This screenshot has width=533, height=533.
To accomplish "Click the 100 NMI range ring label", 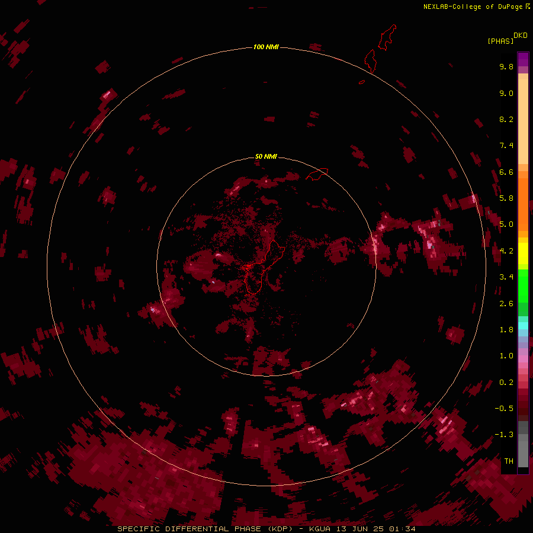I will (266, 47).
